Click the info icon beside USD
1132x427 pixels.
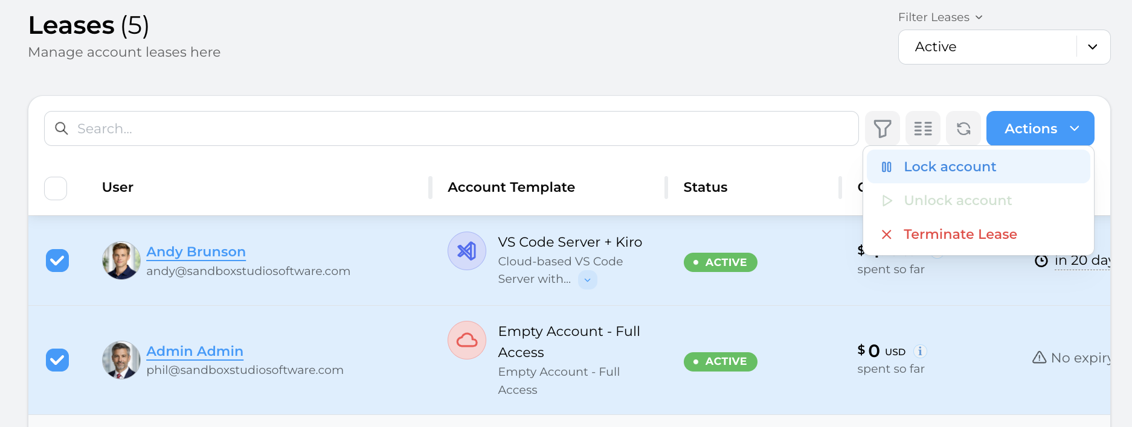(x=920, y=351)
